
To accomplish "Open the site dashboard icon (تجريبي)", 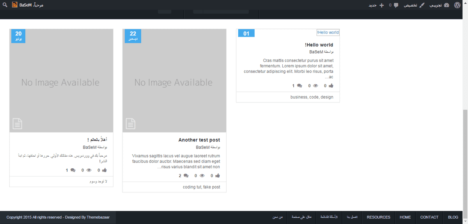I will (x=447, y=5).
